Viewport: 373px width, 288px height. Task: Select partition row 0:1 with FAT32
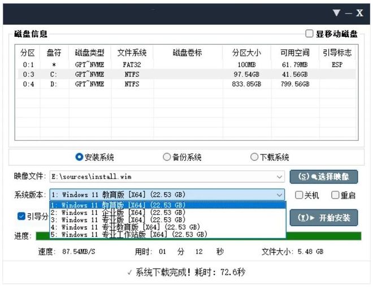pos(186,65)
